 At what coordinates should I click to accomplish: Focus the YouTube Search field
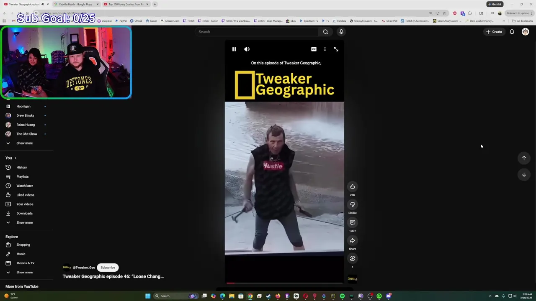(257, 32)
